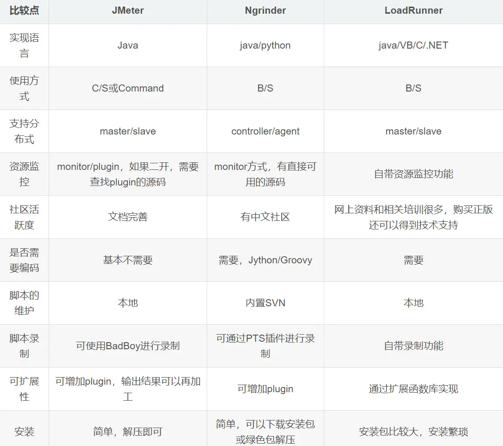Click the 可使用BadBoy进行录制 cell
Image resolution: width=503 pixels, height=446 pixels.
click(128, 346)
